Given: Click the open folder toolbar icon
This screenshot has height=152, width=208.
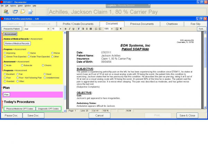Looking at the screenshot, I should click(x=23, y=12).
